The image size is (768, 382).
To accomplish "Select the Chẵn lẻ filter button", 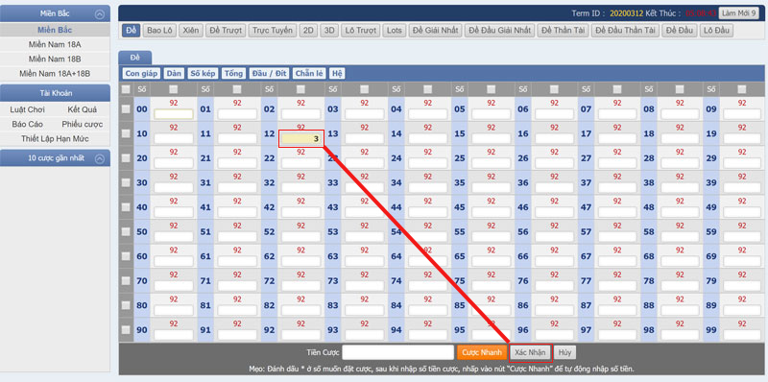I will (309, 74).
